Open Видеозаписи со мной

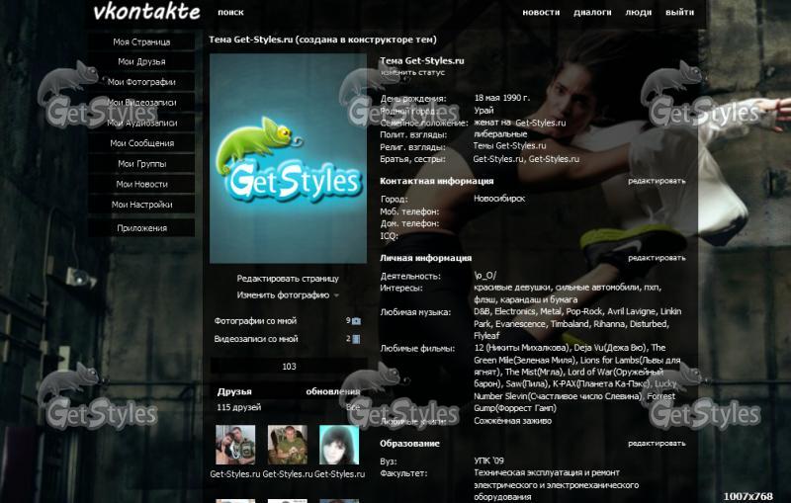click(x=256, y=339)
